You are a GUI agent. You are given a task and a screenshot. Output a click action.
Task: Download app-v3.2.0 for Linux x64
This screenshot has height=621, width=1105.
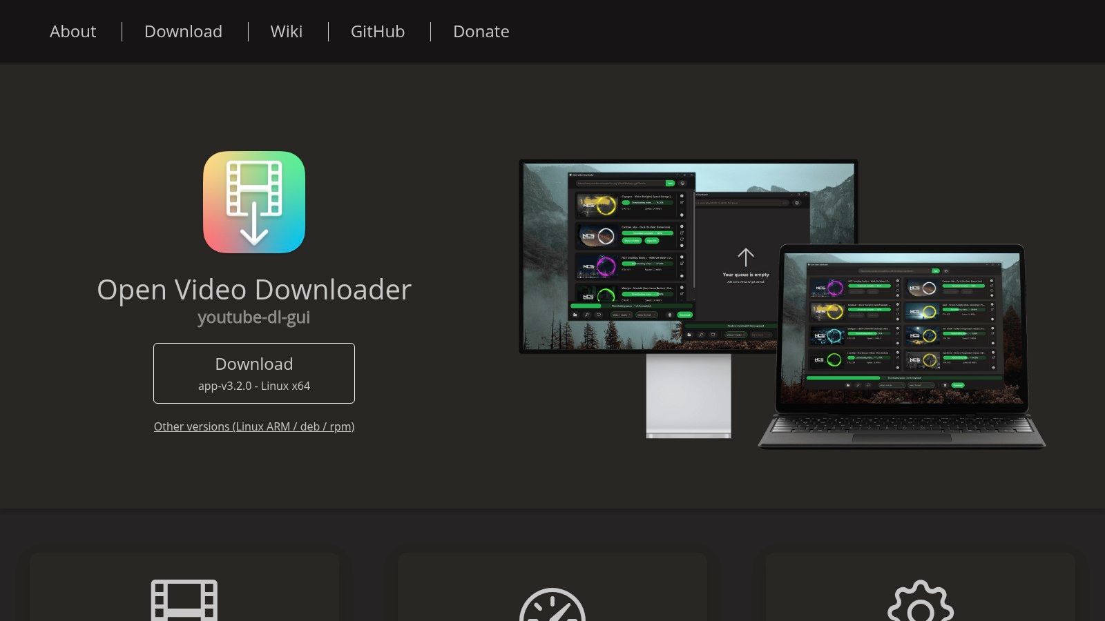tap(254, 373)
